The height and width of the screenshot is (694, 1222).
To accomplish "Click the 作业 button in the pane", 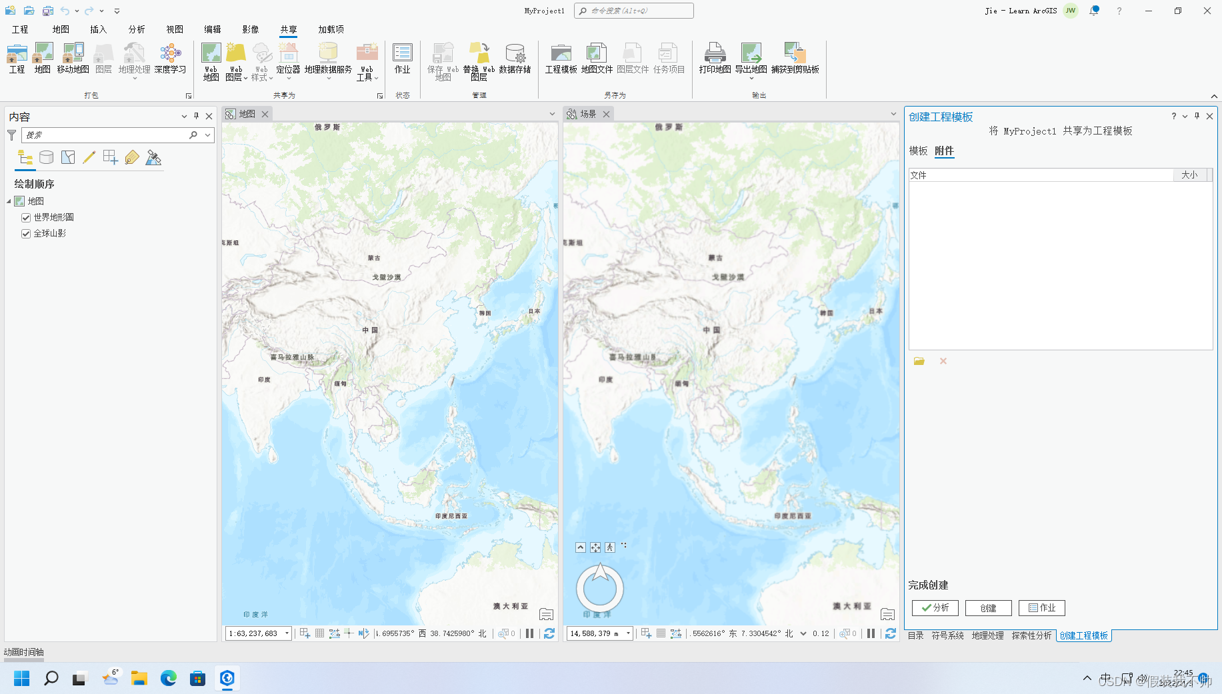I will click(1042, 608).
